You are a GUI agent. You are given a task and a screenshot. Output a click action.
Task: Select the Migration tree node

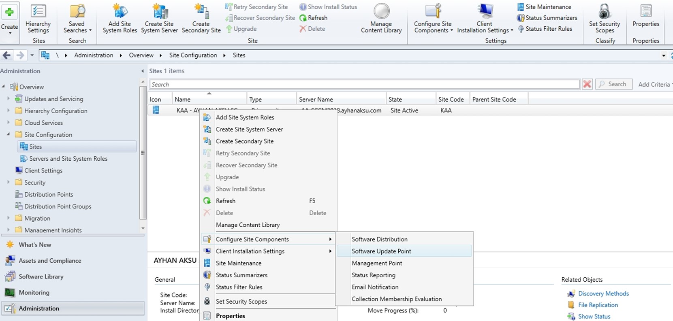(33, 218)
